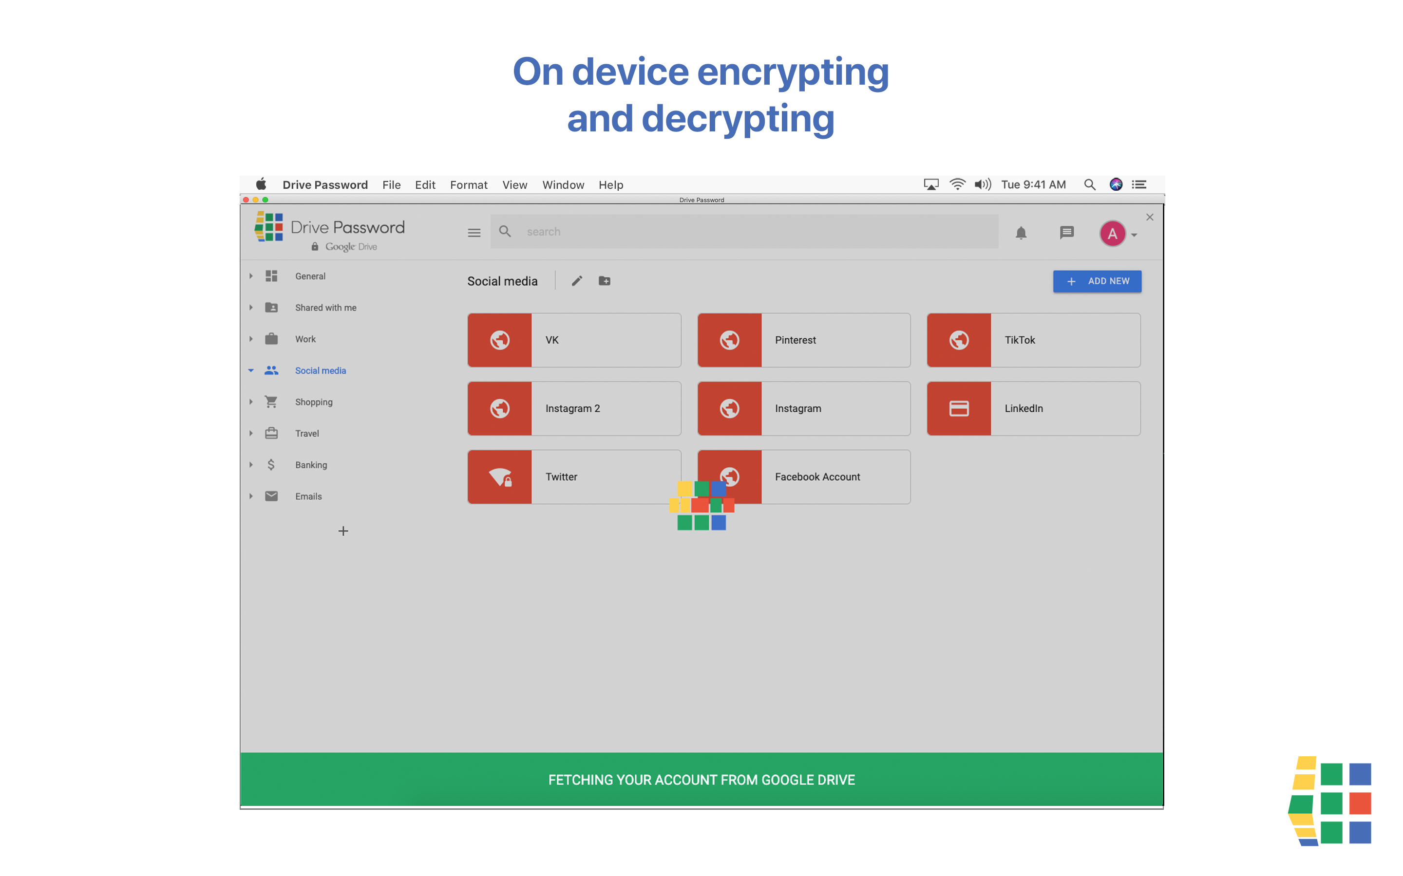This screenshot has height=876, width=1403.
Task: Click the Drive Password logo icon
Action: [x=269, y=226]
